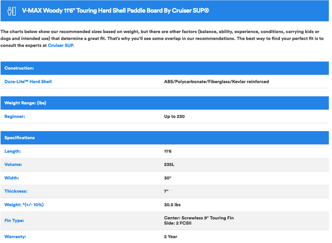
Task: Click the ABS/Polycarbonate/Fiberglass/Kevlar reinforced text
Action: (x=216, y=82)
